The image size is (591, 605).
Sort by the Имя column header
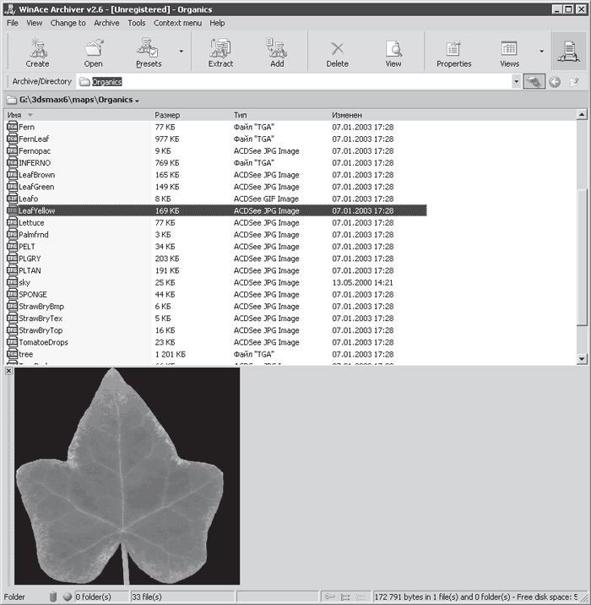(79, 115)
